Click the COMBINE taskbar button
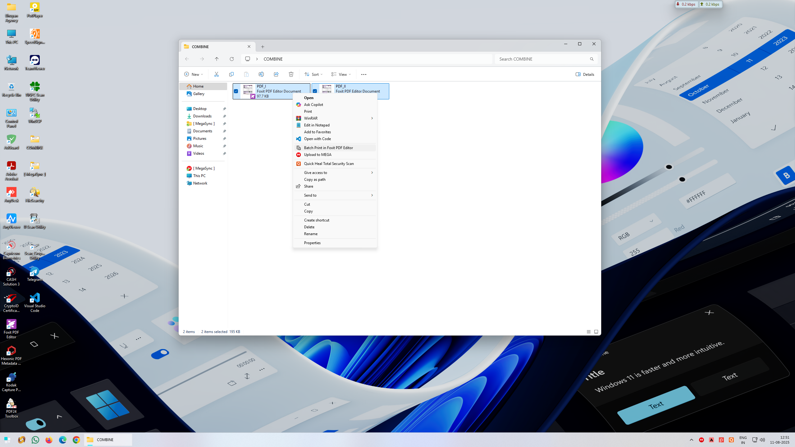Viewport: 795px width, 447px height. pos(108,440)
